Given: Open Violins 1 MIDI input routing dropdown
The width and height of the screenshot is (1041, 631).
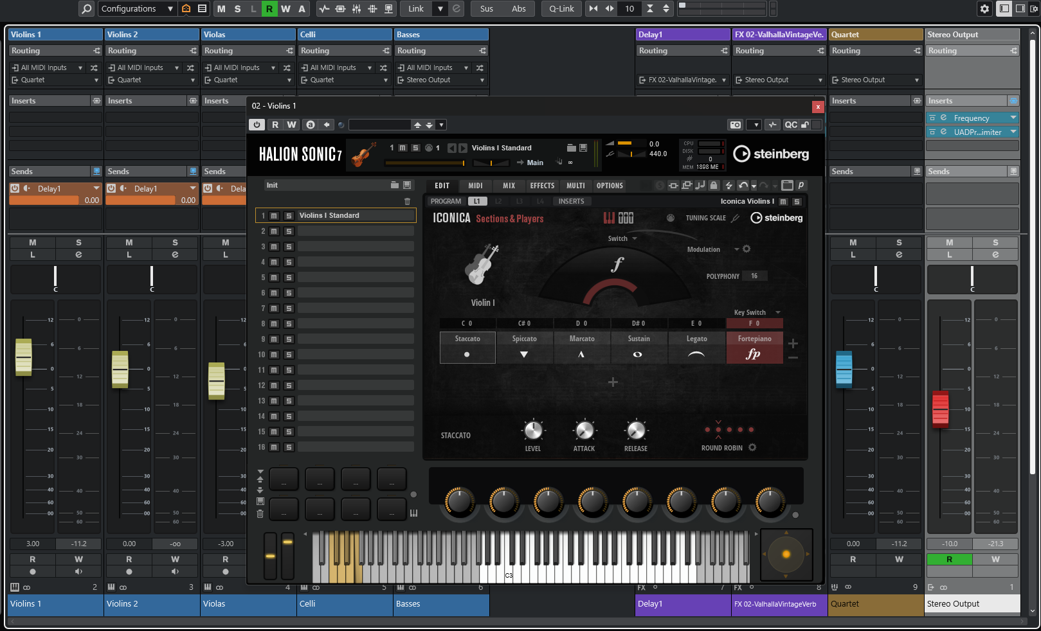Looking at the screenshot, I should [48, 67].
